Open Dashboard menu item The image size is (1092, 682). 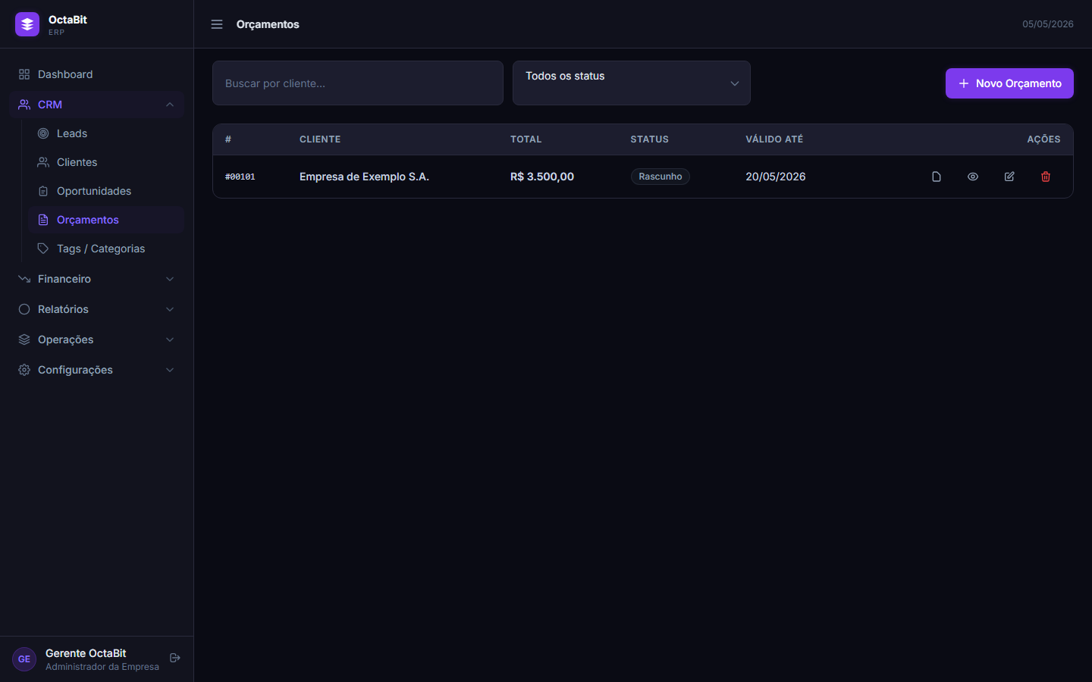[97, 74]
